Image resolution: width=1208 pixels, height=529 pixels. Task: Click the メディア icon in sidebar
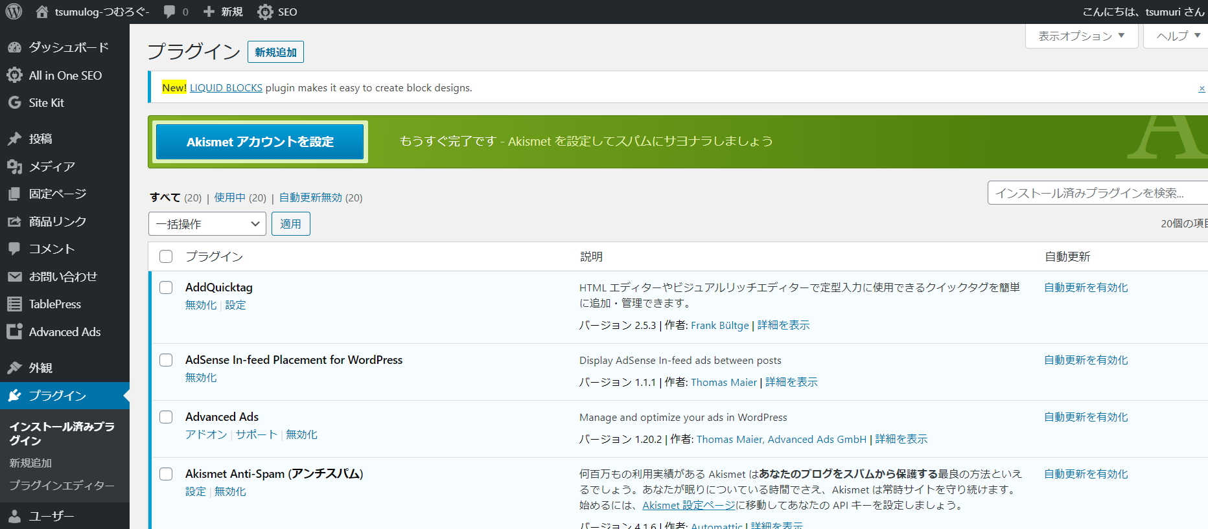[14, 166]
